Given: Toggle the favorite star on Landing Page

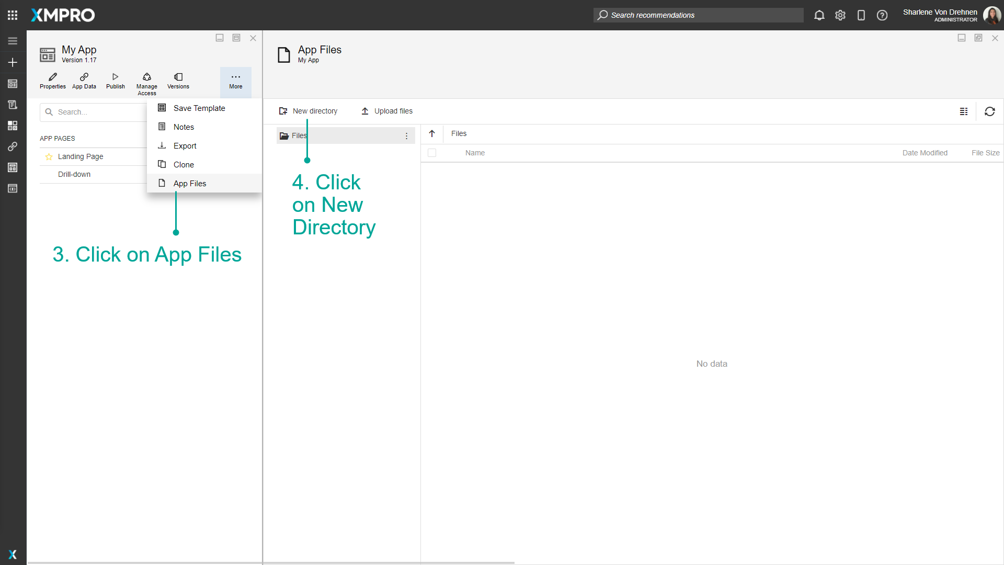Looking at the screenshot, I should (x=49, y=156).
